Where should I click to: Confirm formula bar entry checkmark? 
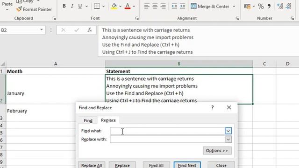[x=77, y=30]
